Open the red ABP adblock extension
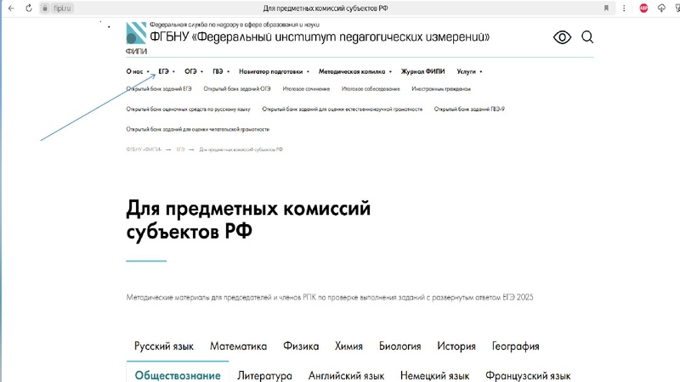Image resolution: width=680 pixels, height=382 pixels. (x=643, y=8)
